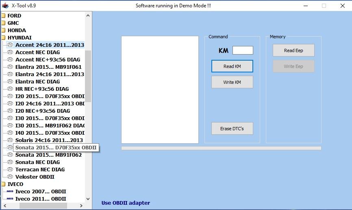Click the tree's scroll right arrow
Screen dimensions: 352x210
(81, 206)
